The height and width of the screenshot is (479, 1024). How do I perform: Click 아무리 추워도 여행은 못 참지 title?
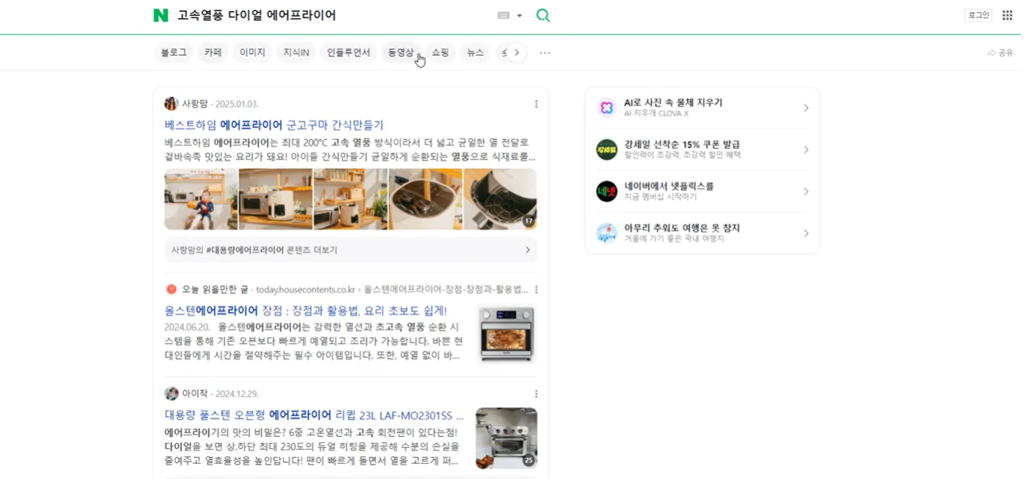(682, 228)
